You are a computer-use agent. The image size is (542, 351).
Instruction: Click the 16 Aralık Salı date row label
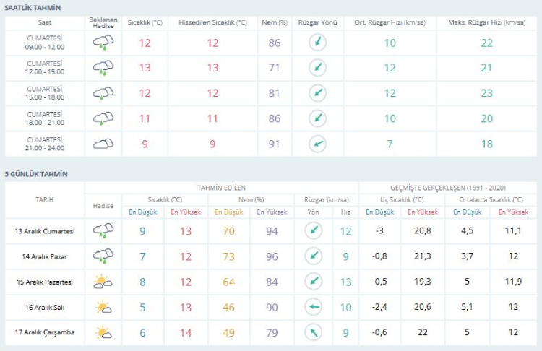click(x=45, y=308)
